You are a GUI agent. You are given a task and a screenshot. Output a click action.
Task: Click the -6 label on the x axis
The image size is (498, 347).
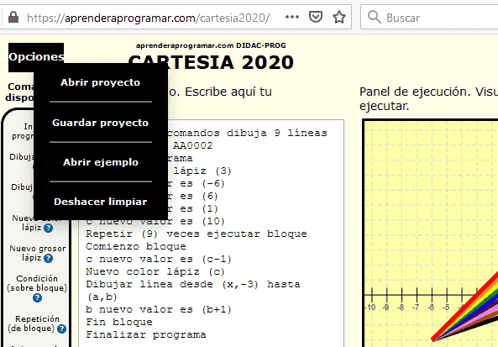pos(431,308)
